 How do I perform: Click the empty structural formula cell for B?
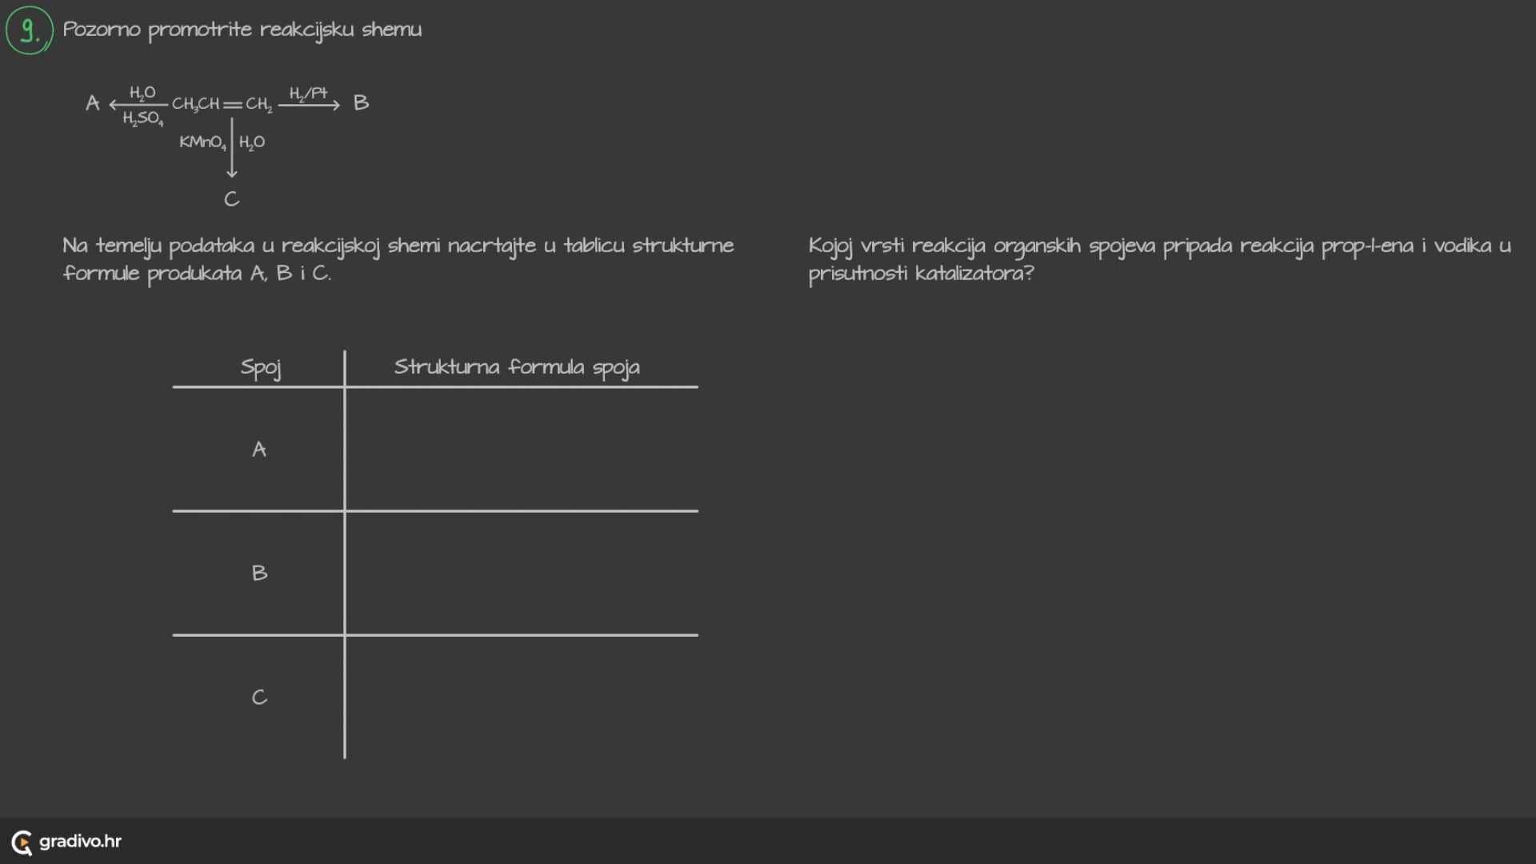tap(522, 573)
